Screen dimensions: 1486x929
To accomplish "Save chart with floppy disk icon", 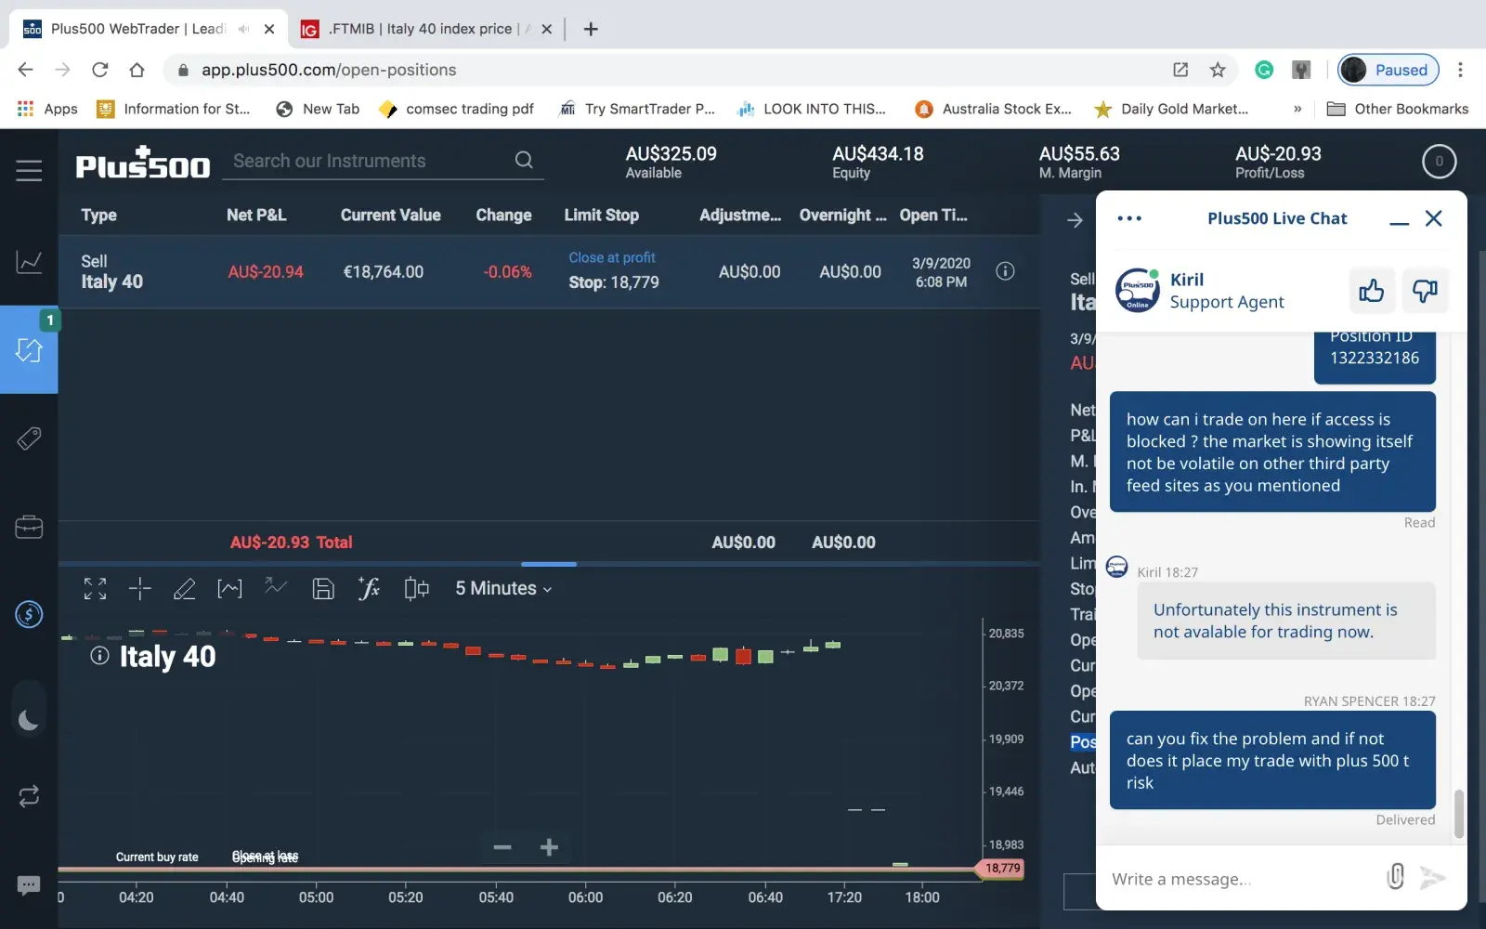I will click(x=322, y=588).
